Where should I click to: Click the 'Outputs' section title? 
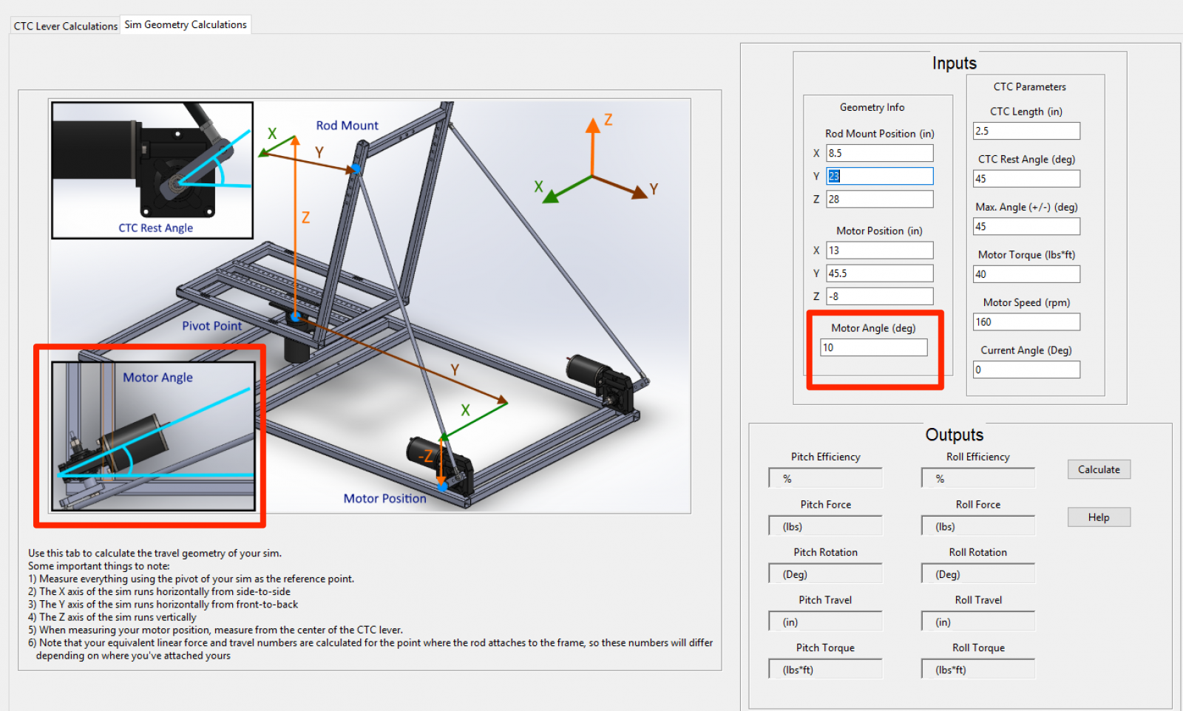(954, 435)
